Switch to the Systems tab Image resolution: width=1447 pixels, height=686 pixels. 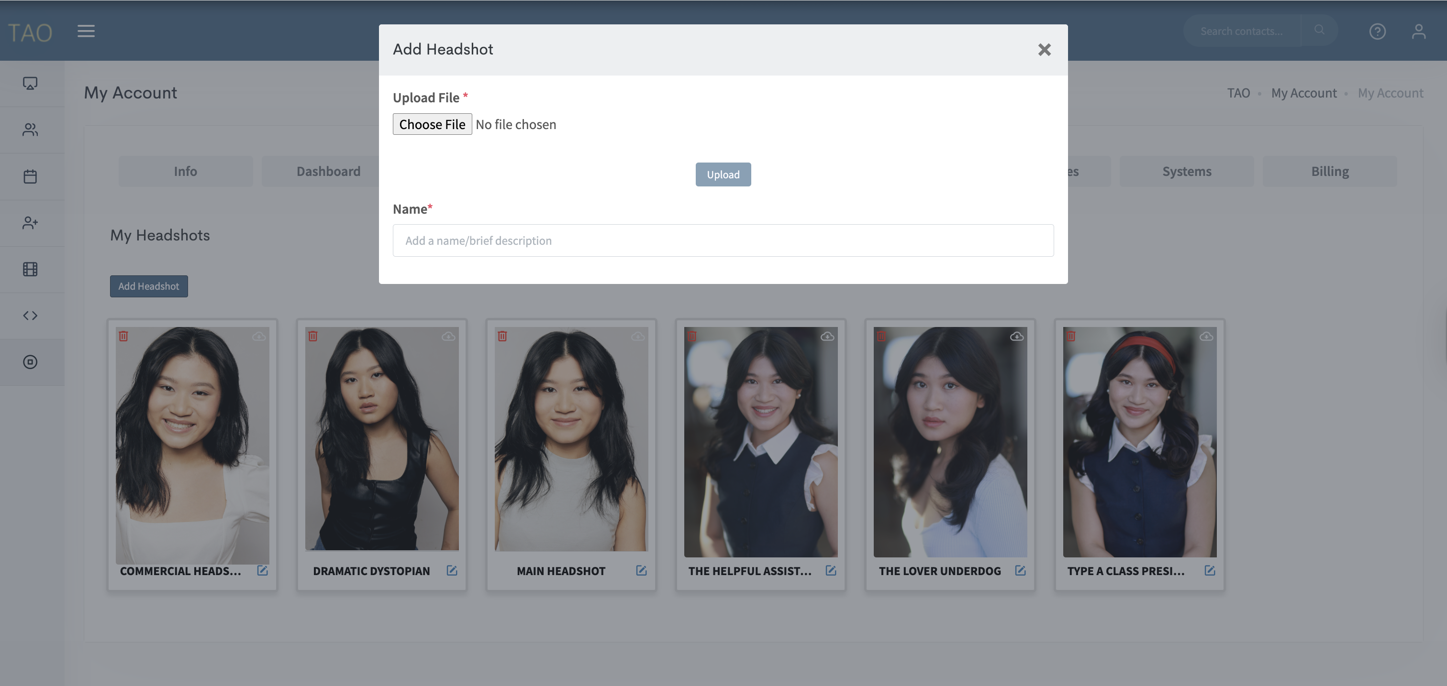1186,171
